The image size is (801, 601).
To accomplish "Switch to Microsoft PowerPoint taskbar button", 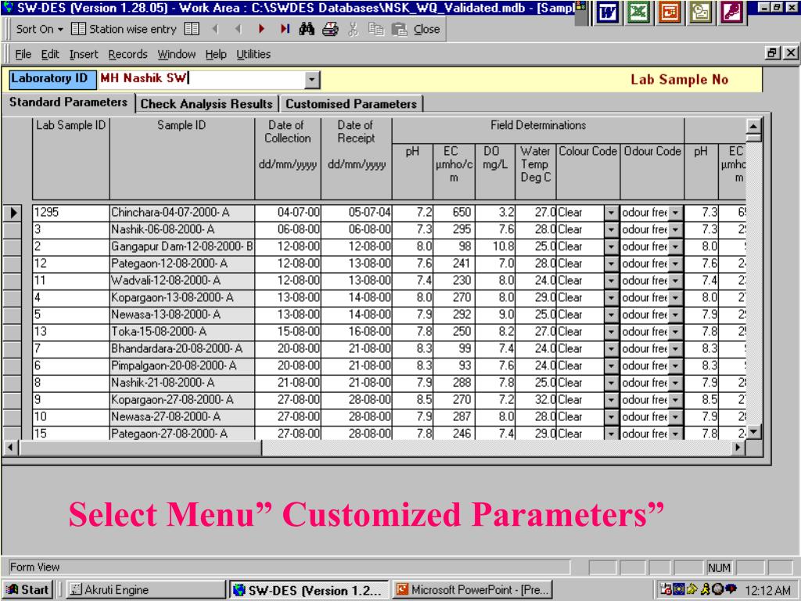I will coord(473,590).
